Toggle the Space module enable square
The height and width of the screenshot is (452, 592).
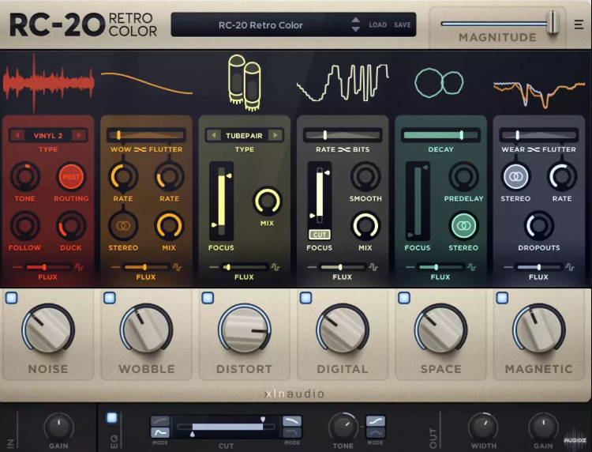click(404, 298)
